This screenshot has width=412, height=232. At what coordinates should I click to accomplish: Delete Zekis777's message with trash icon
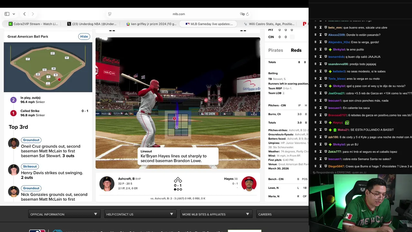315,152
